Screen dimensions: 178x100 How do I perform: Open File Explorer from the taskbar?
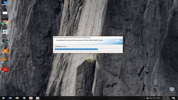click(x=17, y=98)
